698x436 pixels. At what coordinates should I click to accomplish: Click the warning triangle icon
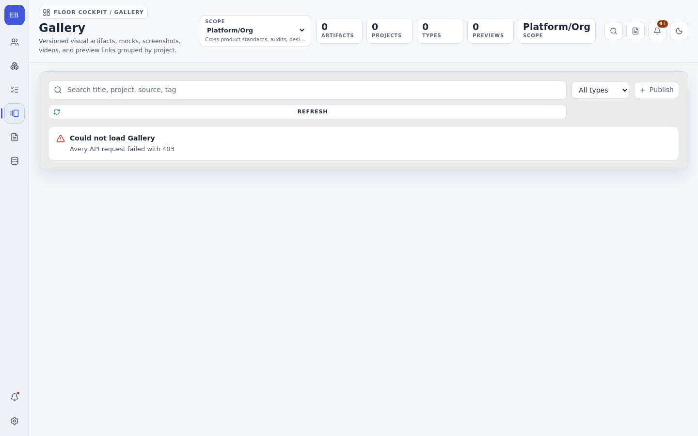click(x=61, y=139)
